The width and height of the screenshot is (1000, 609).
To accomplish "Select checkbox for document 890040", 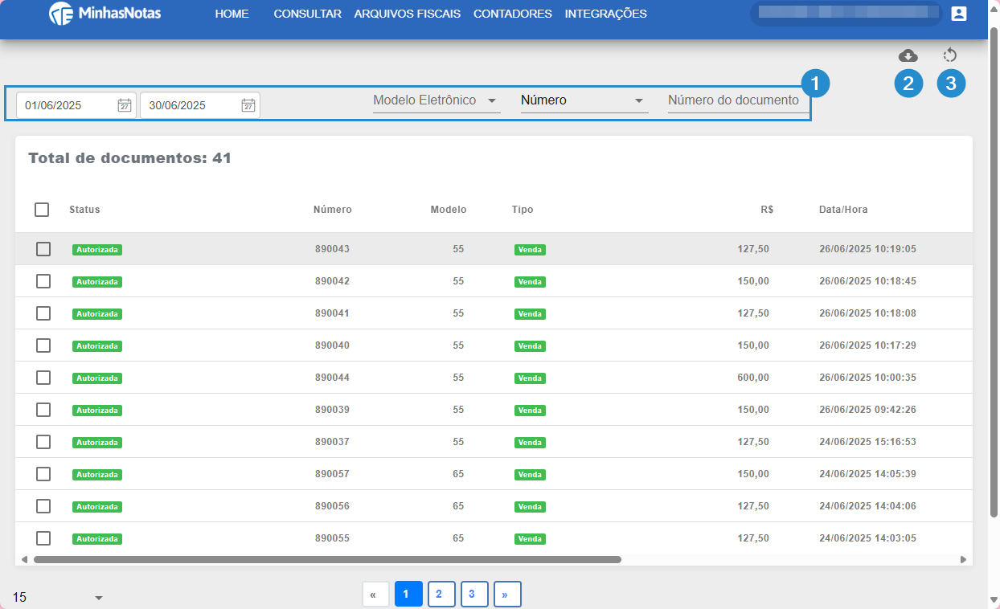I will 43,345.
